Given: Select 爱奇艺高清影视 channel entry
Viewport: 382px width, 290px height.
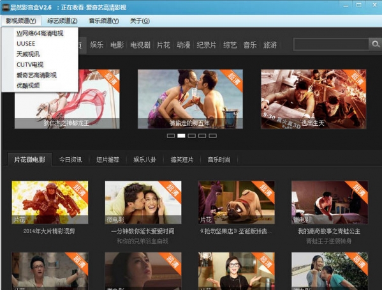Looking at the screenshot, I should pos(36,75).
